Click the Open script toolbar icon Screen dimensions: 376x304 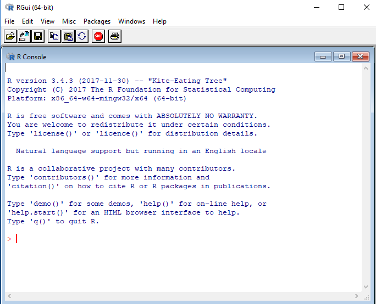coord(10,36)
